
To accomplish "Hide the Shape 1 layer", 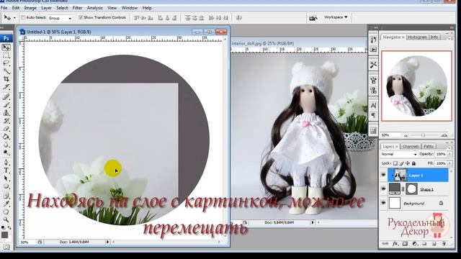I will 383,188.
